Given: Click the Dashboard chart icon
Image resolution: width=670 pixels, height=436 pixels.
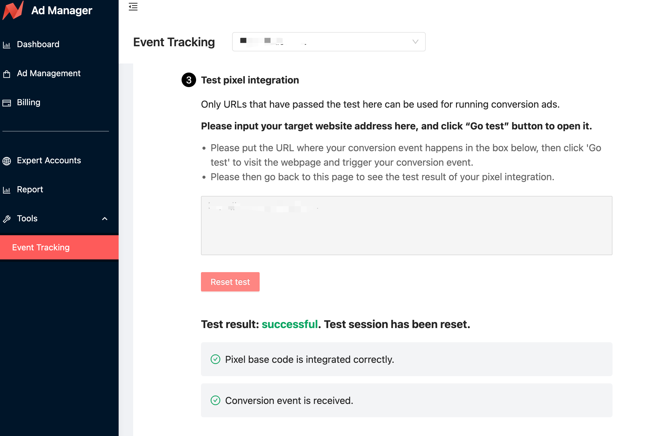Looking at the screenshot, I should coord(7,45).
